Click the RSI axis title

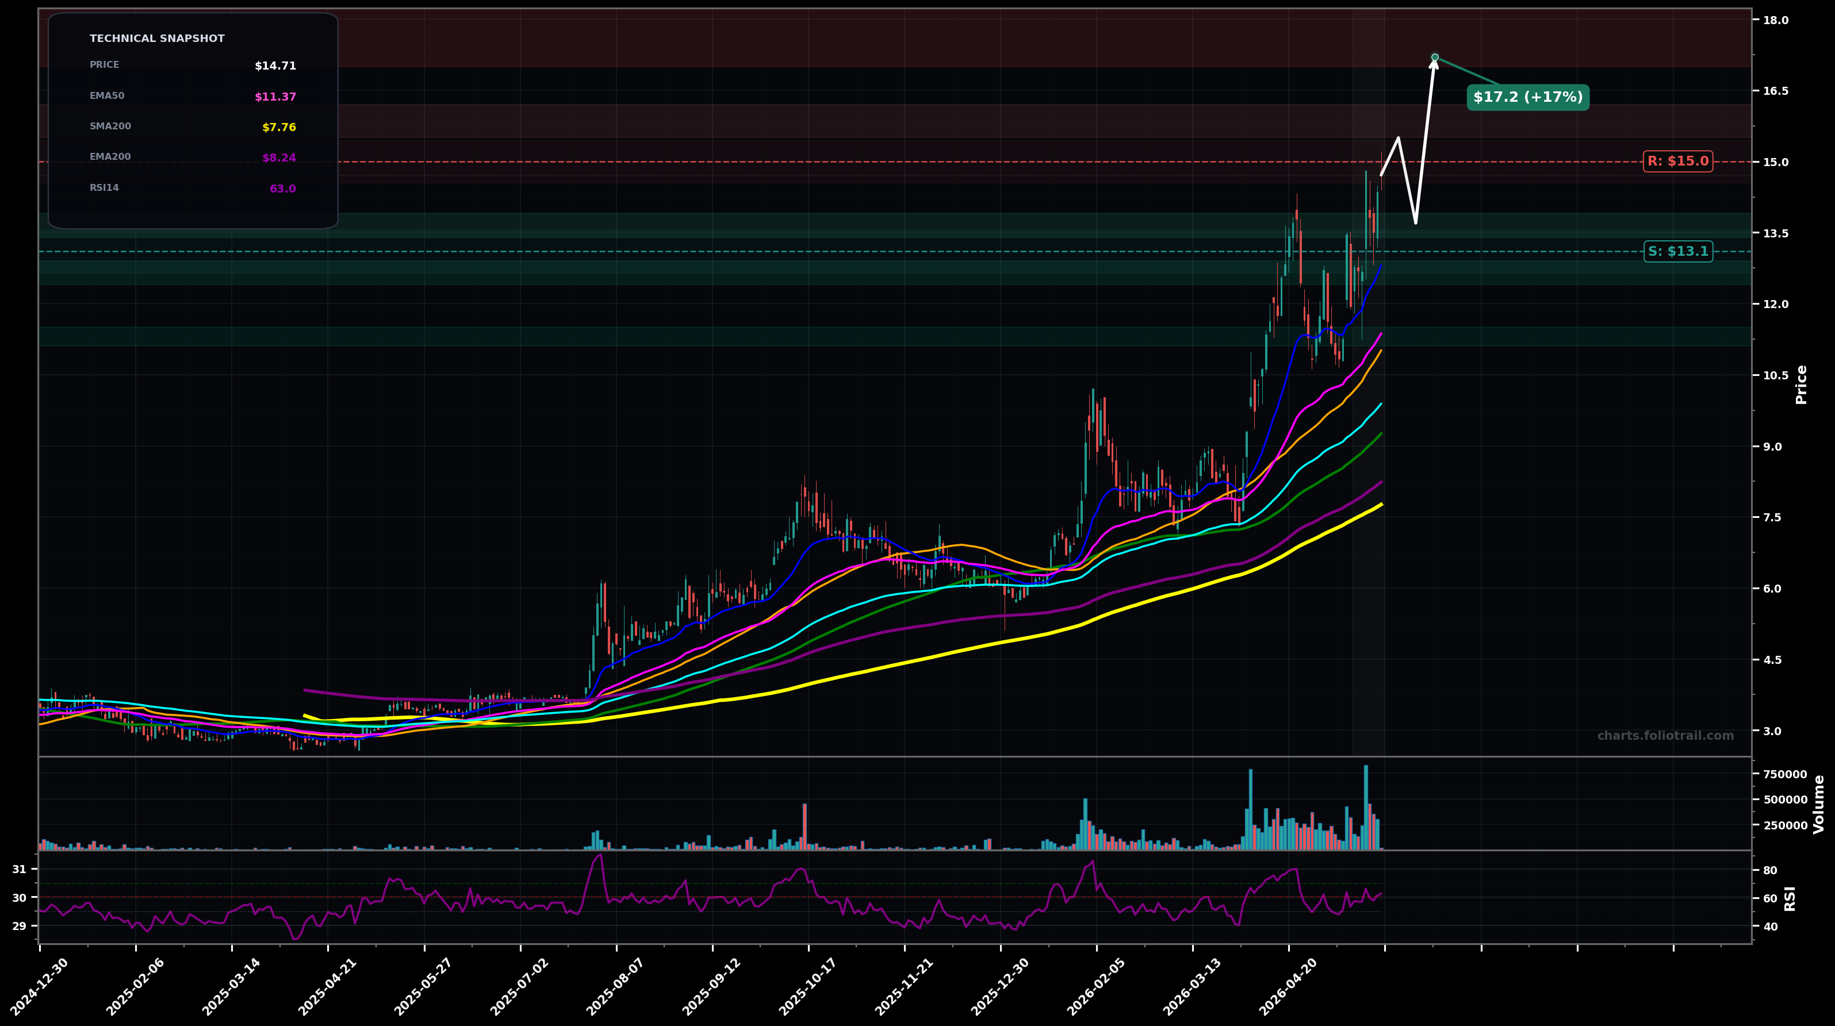[1791, 898]
